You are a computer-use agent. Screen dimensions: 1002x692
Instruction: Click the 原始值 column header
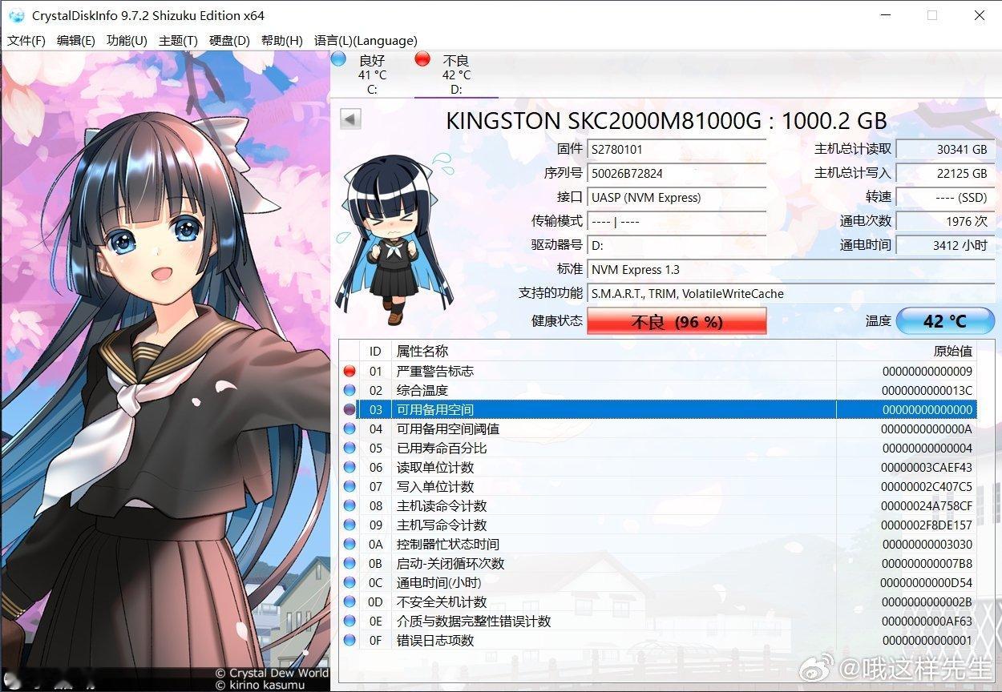coord(907,351)
